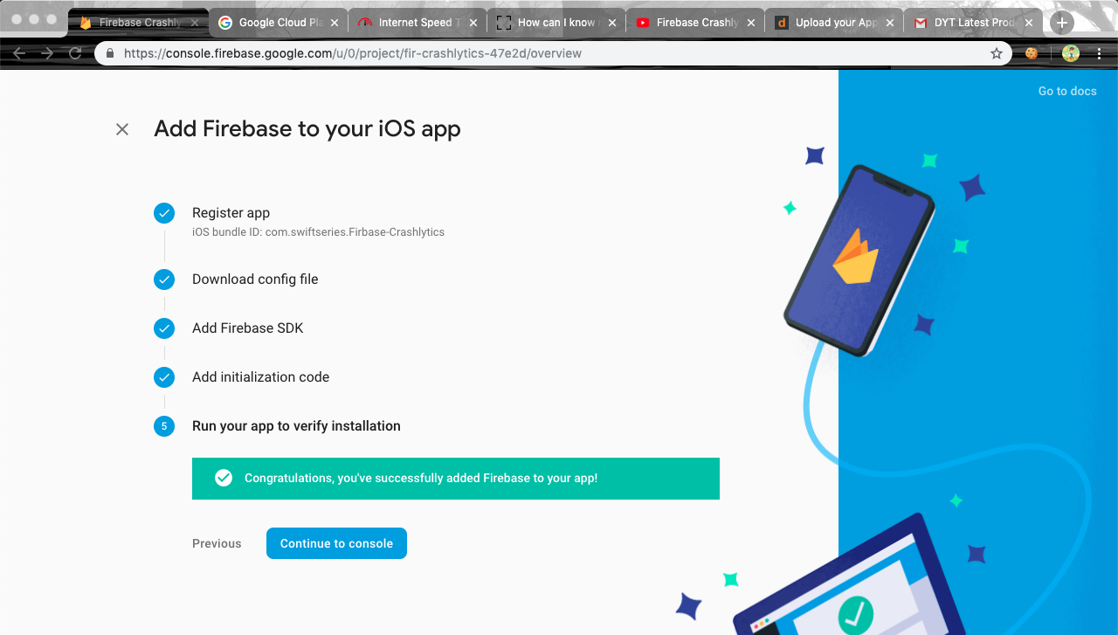Open the Go to docs link
Viewport: 1118px width, 635px height.
(x=1066, y=91)
